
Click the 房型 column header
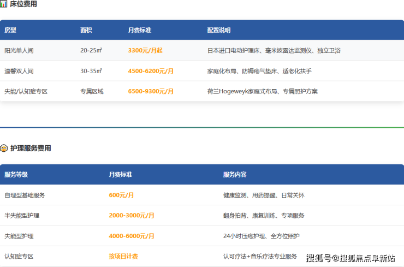(x=10, y=30)
